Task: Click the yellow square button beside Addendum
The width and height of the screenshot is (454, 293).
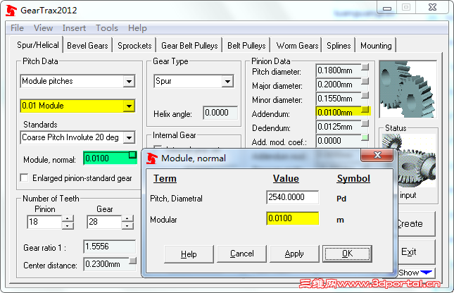Action: pos(365,110)
